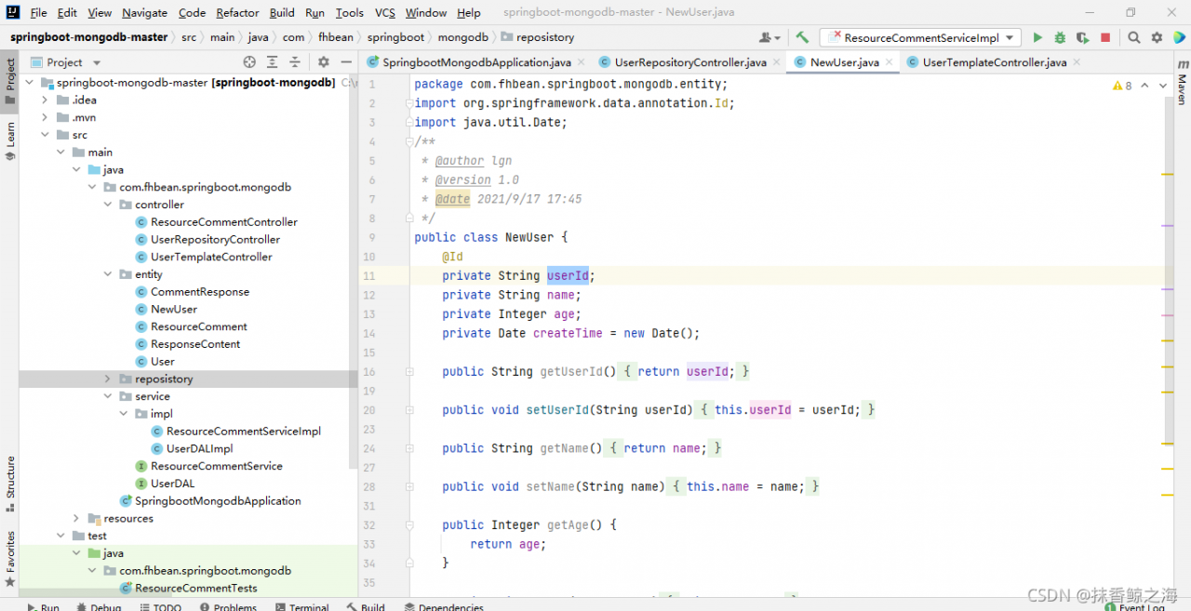This screenshot has width=1191, height=611.
Task: Click the green Run button in toolbar
Action: coord(1037,38)
